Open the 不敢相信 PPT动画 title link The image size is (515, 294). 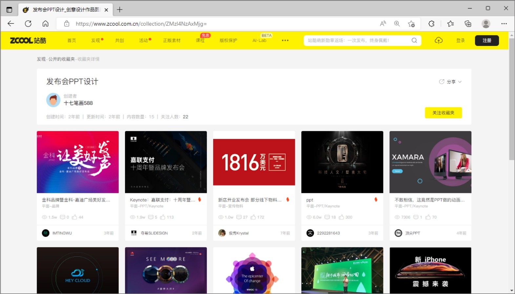(429, 200)
